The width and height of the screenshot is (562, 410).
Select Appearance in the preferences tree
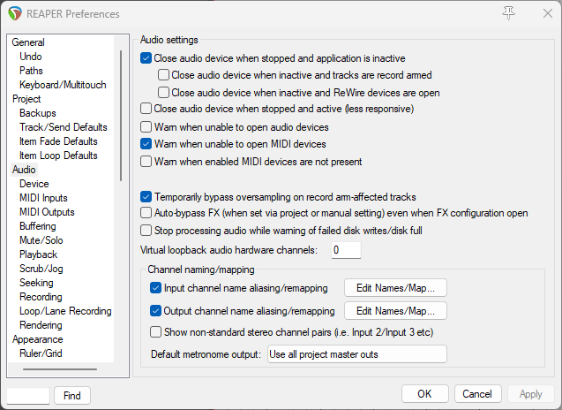coord(38,339)
